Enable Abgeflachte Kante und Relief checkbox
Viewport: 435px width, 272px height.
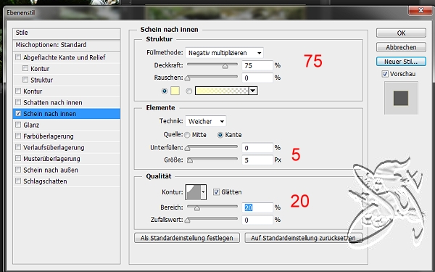coord(18,57)
